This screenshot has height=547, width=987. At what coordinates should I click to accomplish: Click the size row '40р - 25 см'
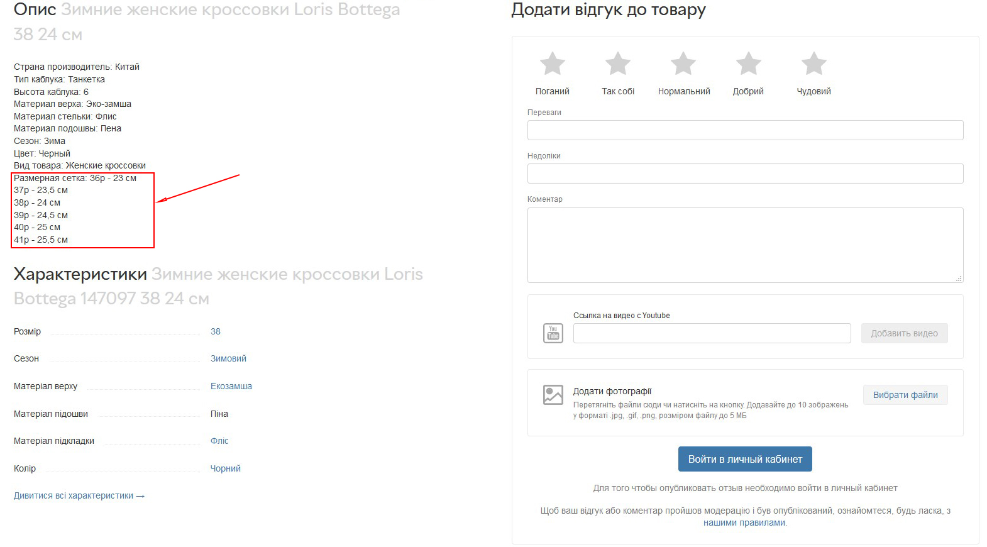tap(37, 227)
